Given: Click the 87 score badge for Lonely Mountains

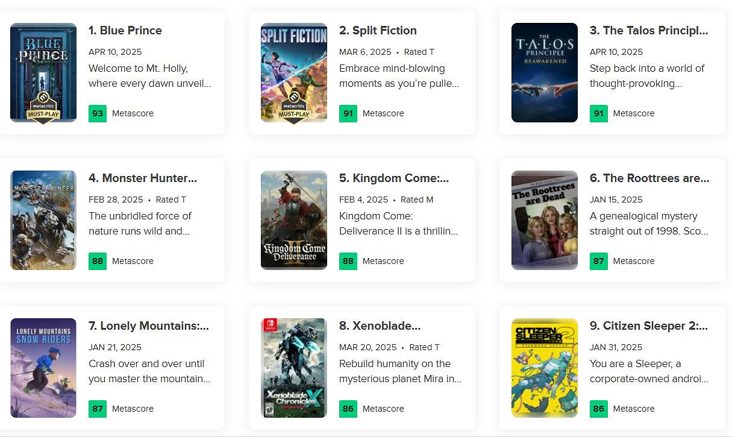Looking at the screenshot, I should tap(98, 409).
